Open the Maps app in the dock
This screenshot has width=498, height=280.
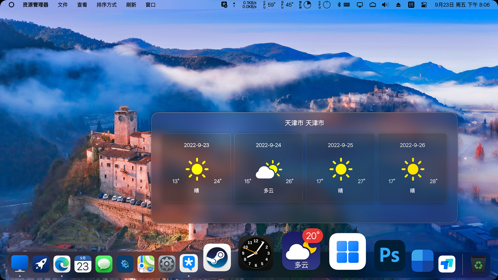[x=146, y=264]
